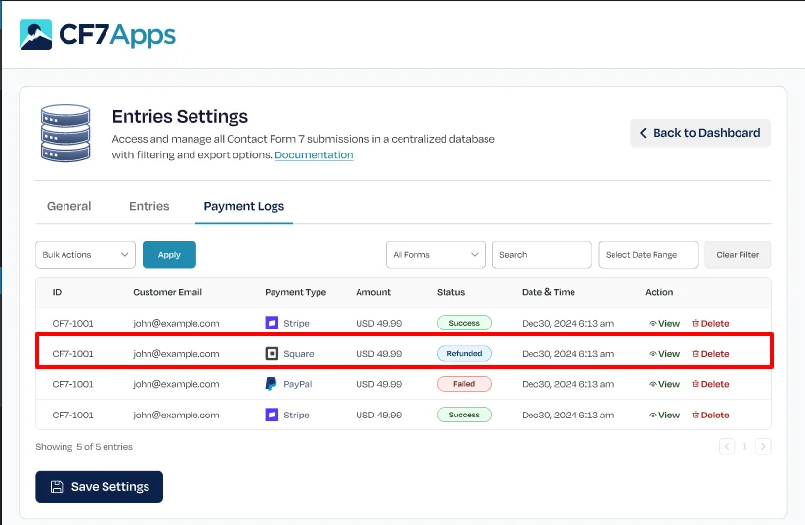Viewport: 805px width, 525px height.
Task: Click the Stripe icon in the last row
Action: [272, 415]
